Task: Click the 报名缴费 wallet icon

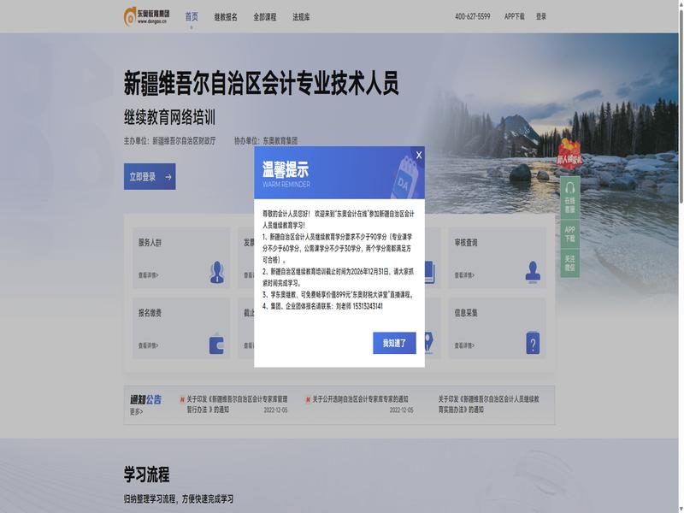Action: (217, 344)
